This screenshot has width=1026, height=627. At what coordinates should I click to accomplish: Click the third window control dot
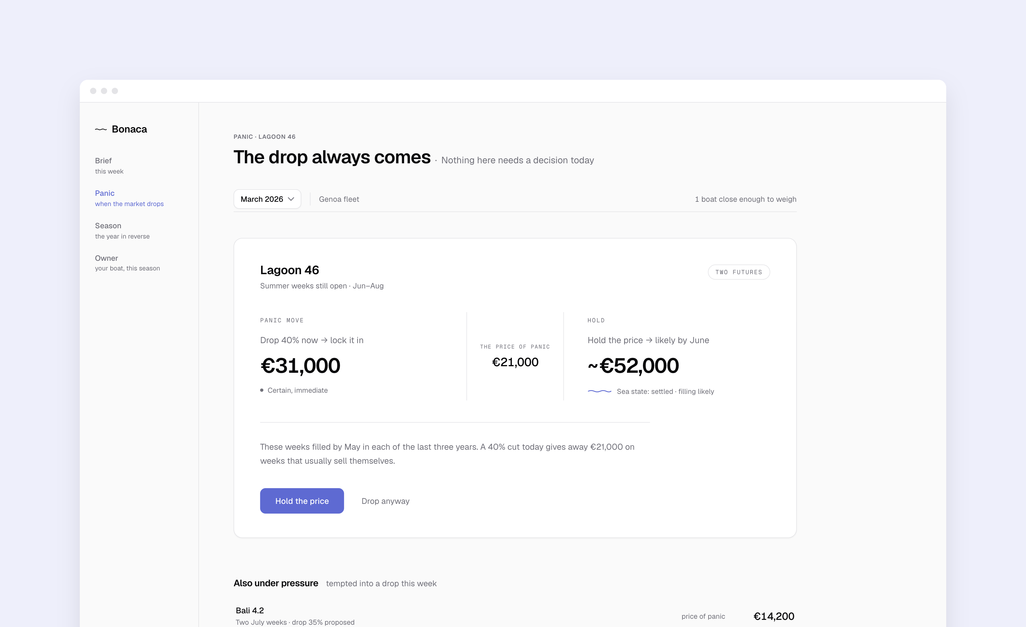click(x=115, y=91)
